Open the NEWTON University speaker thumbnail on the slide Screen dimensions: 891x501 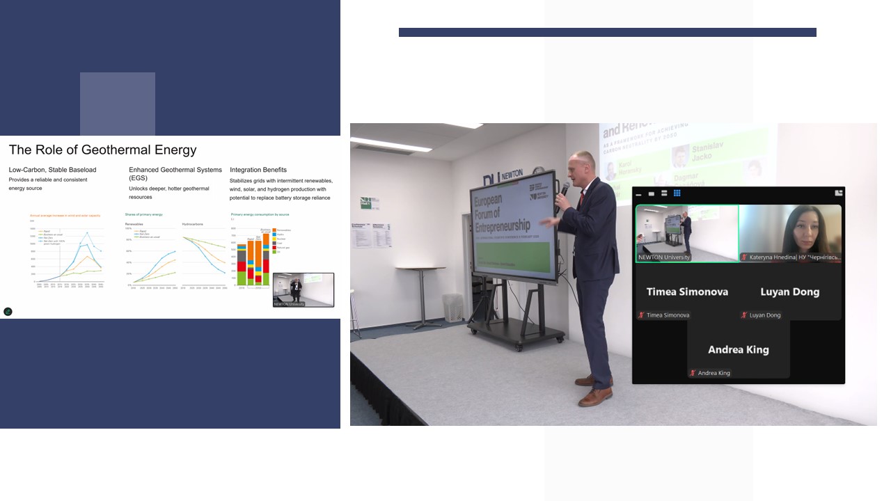(x=303, y=289)
